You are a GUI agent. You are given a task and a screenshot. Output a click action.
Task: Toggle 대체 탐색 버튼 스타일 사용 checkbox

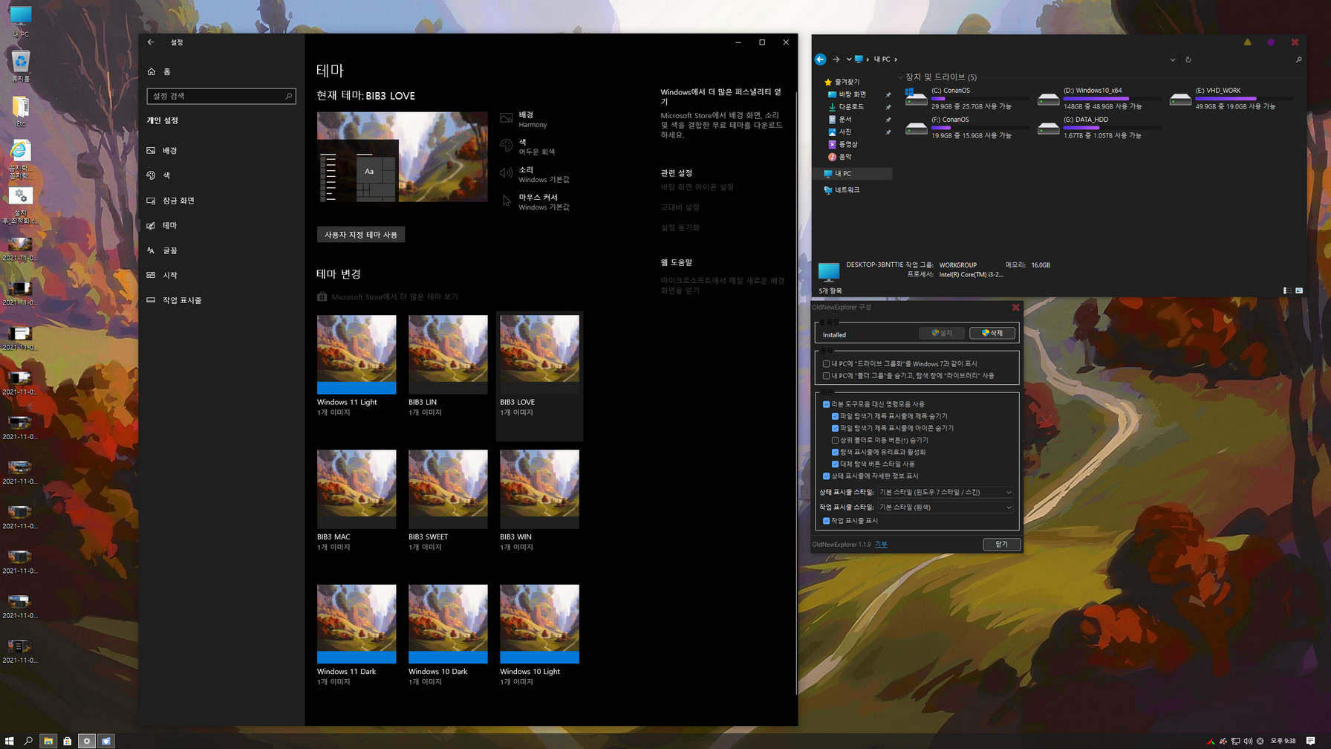pos(835,464)
